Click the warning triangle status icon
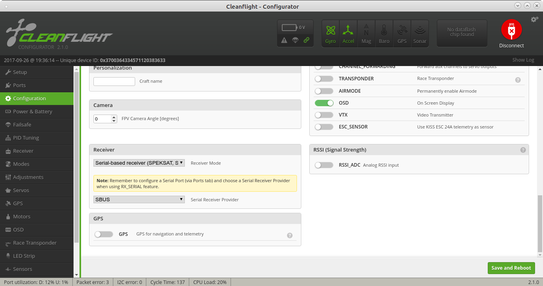 click(x=284, y=40)
